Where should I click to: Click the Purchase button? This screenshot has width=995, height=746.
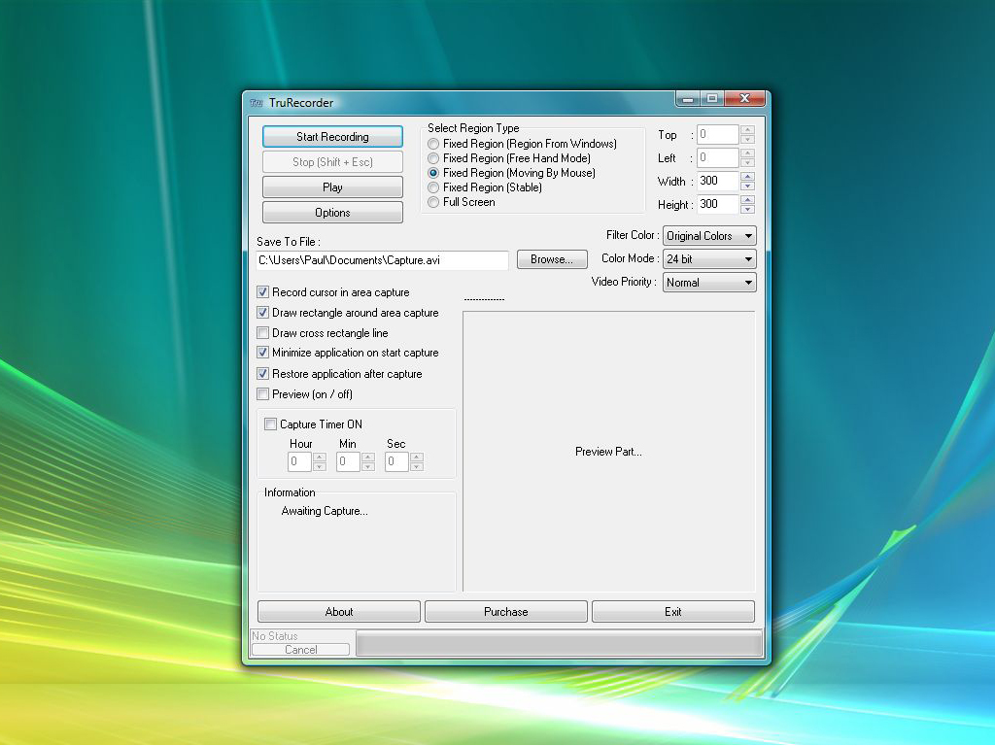click(x=505, y=612)
